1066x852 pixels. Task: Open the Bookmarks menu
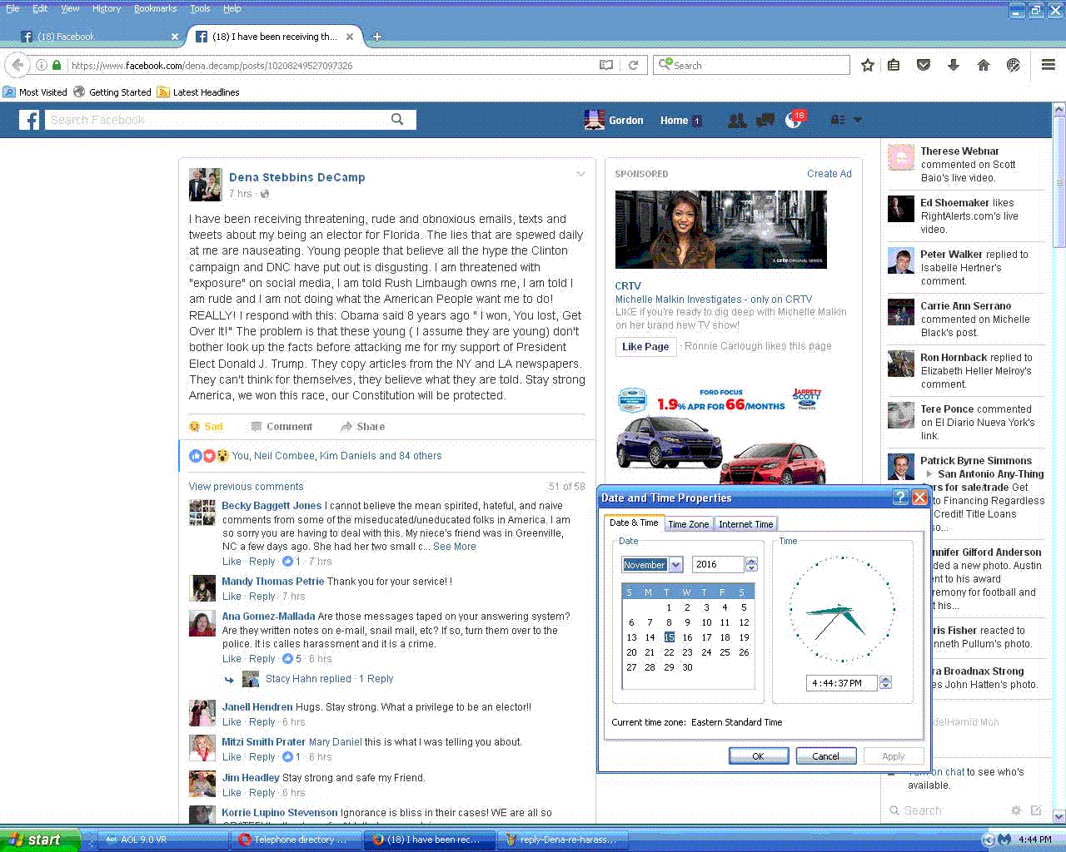click(155, 8)
